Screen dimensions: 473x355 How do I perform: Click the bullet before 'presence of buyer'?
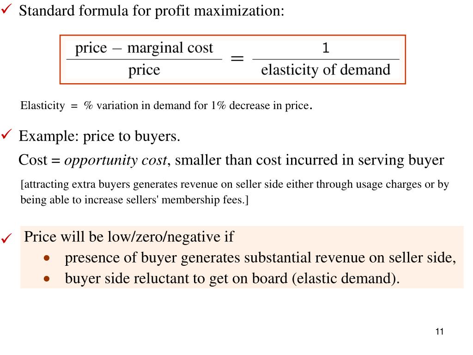click(x=47, y=258)
